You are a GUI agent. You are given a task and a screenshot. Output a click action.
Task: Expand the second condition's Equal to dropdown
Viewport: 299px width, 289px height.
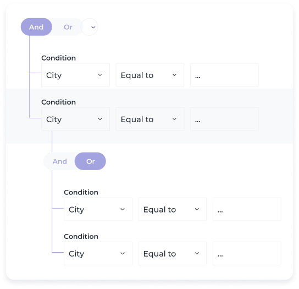(x=150, y=119)
